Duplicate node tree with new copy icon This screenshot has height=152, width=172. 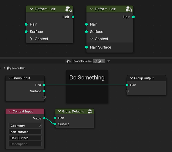coord(99,61)
